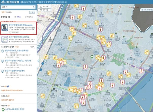Viewport: 153px width, 112px height.
Task: Click the yellow e marker near 용마초등학교
Action: click(84, 25)
